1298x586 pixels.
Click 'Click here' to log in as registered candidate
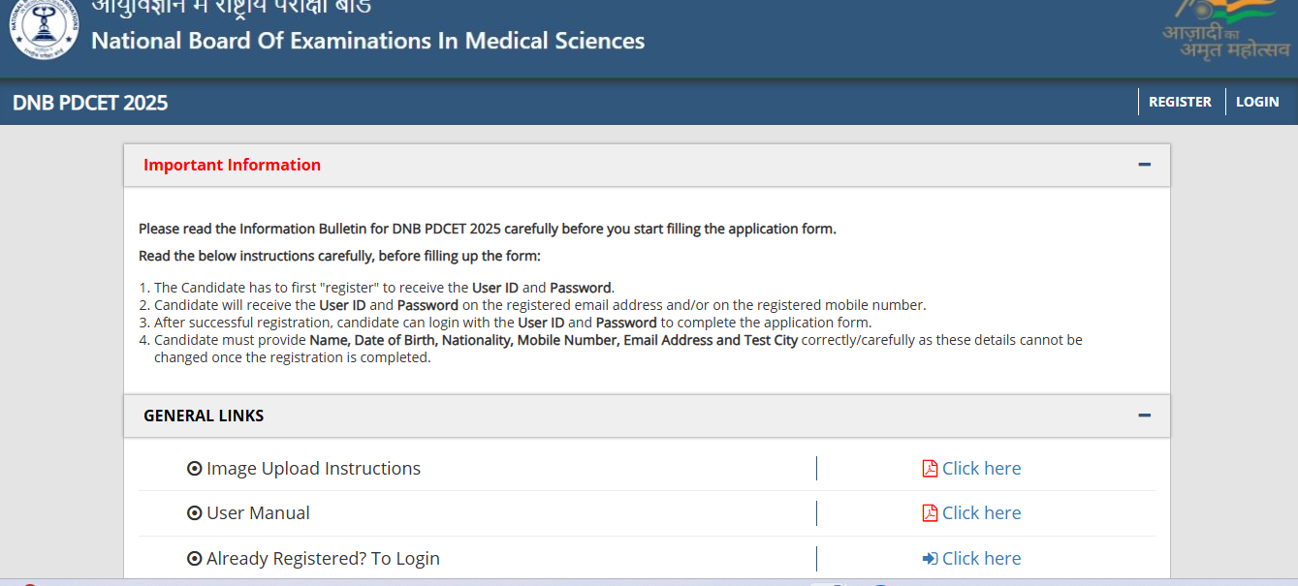tap(981, 558)
